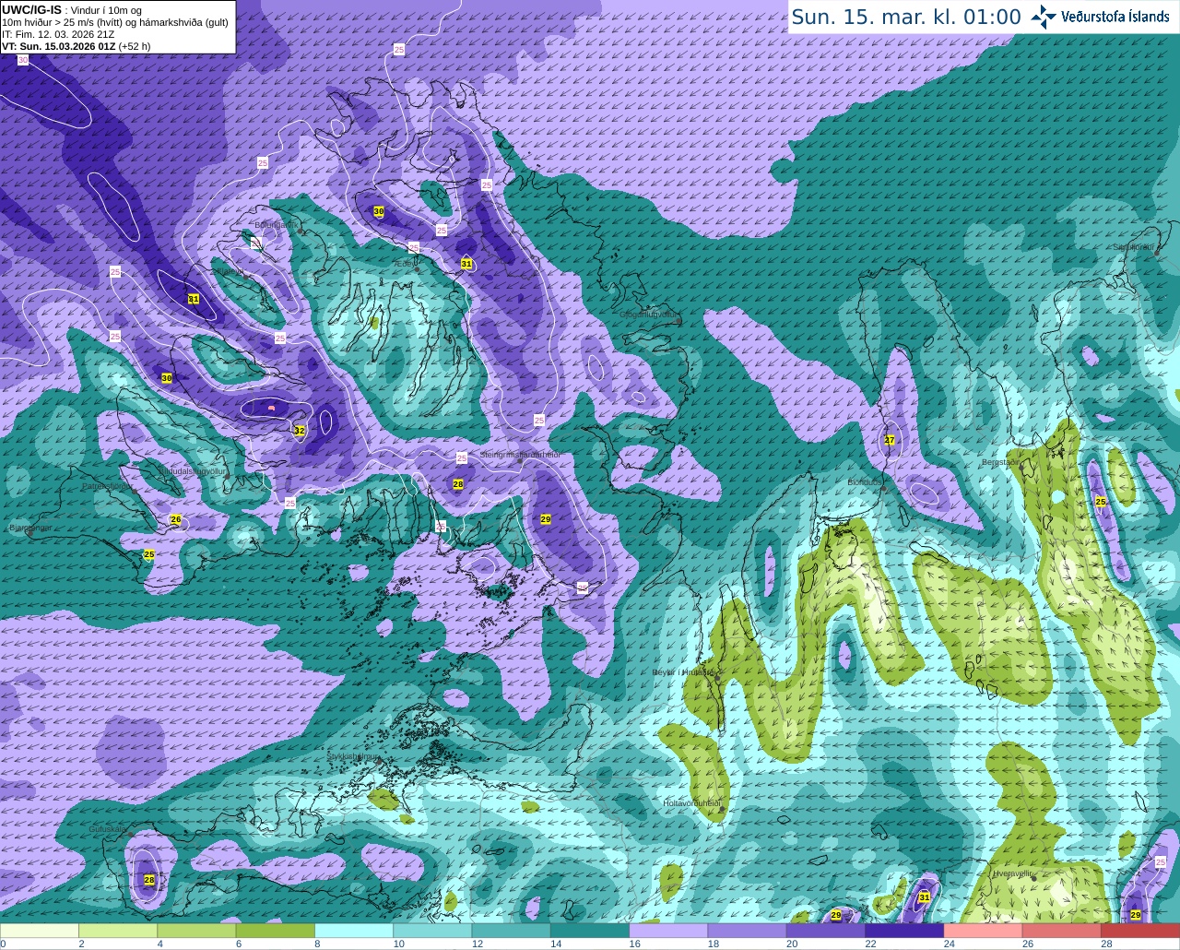Click the medium purple 18–20 legend swatch
1180x950 pixels.
747,931
